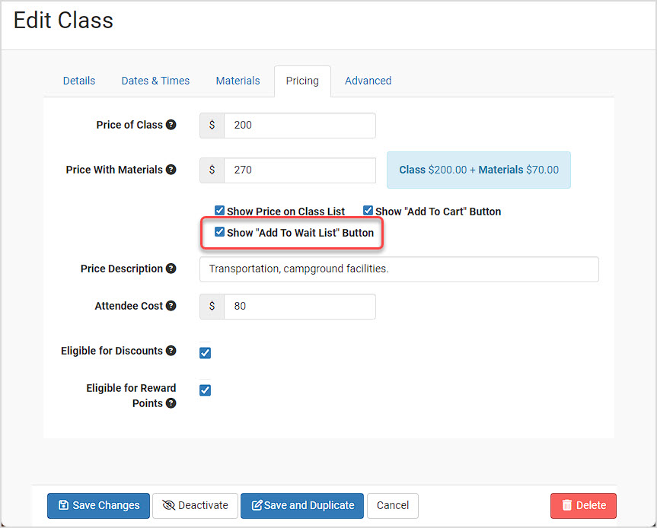Select the Advanced tab

pos(368,81)
